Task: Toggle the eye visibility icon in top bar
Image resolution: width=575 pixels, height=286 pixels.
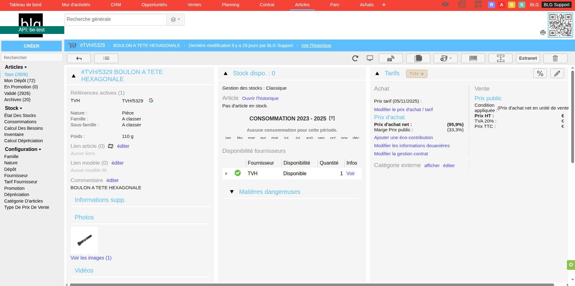Action: pyautogui.click(x=445, y=5)
